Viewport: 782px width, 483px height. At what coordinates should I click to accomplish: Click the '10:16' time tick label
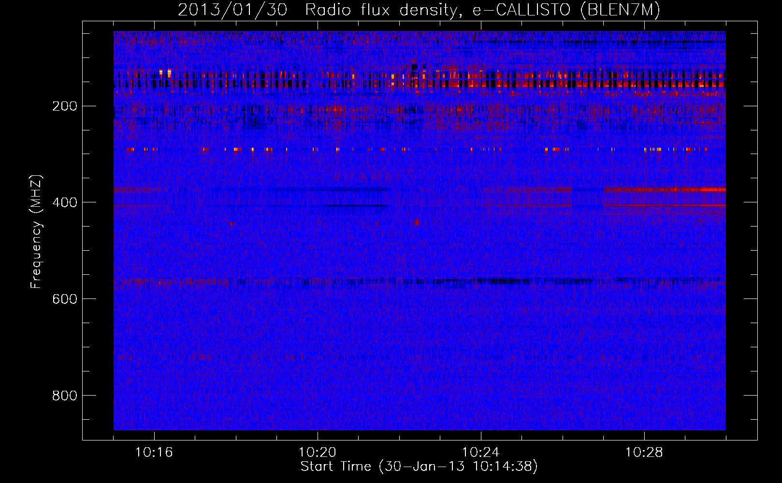click(x=154, y=453)
